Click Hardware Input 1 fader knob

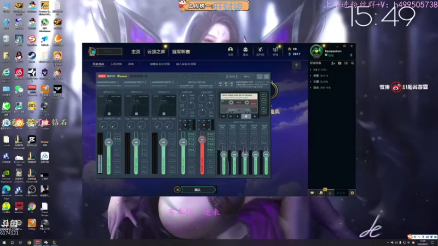108,142
